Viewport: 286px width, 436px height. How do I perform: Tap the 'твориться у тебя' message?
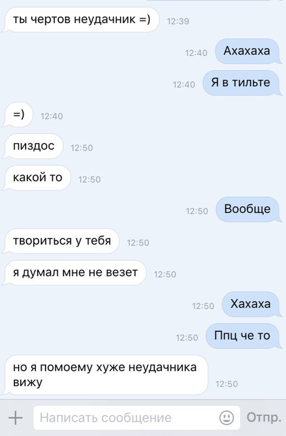[61, 241]
